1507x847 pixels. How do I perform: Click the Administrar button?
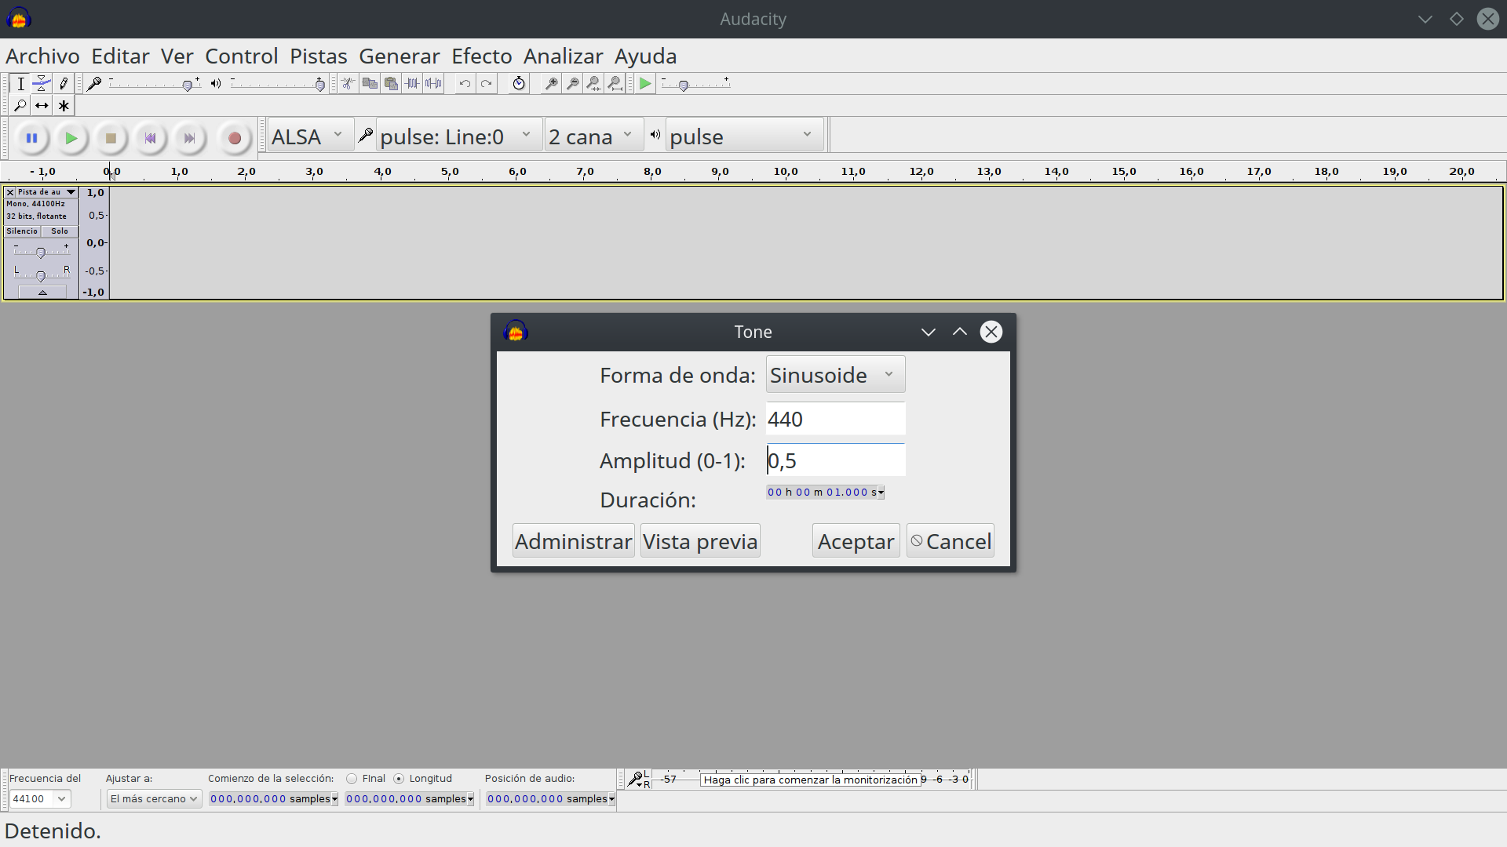573,541
